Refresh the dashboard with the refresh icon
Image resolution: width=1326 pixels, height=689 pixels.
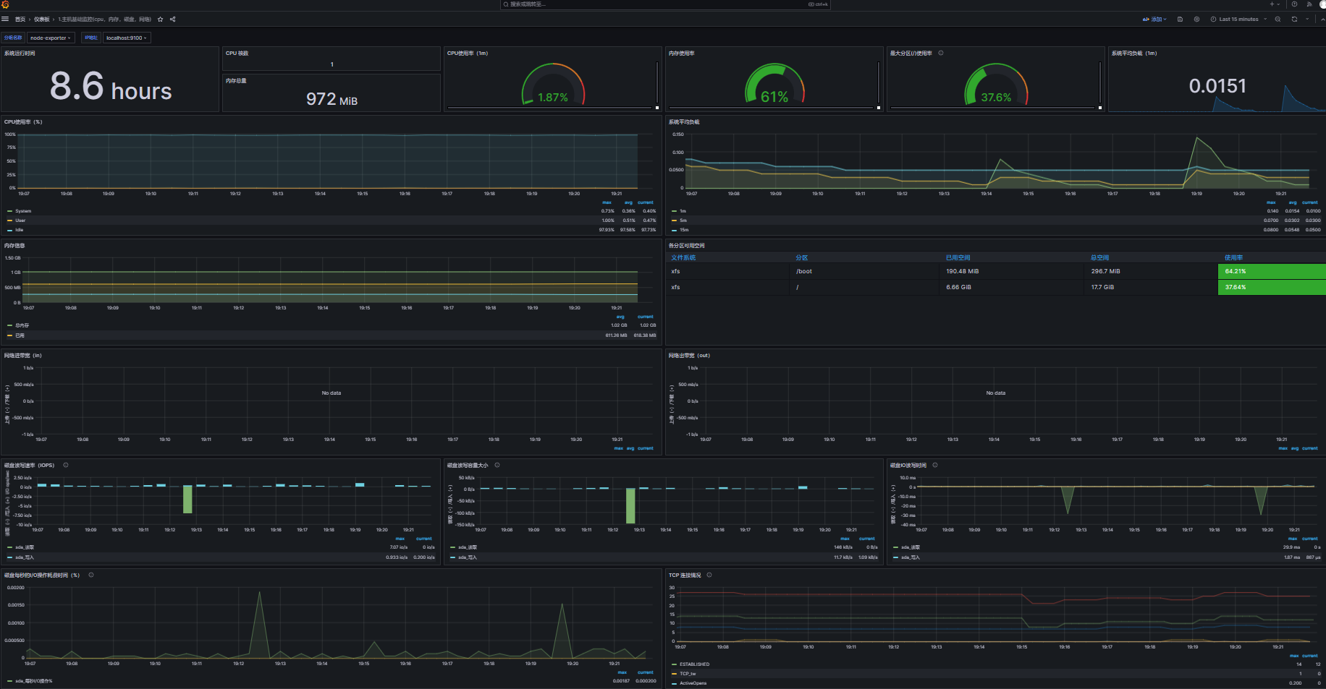coord(1294,20)
